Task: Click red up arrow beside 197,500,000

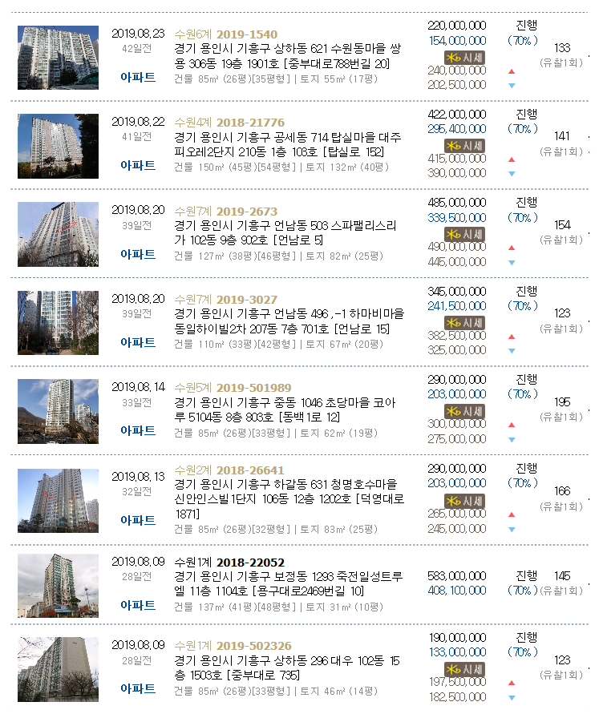Action: point(512,683)
